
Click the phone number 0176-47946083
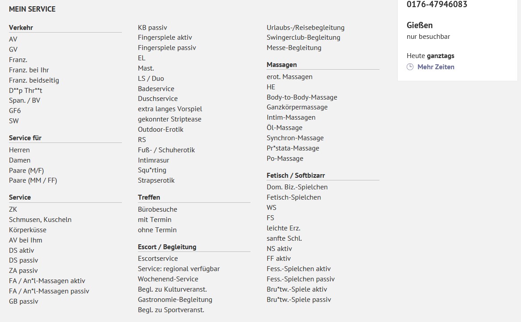437,4
